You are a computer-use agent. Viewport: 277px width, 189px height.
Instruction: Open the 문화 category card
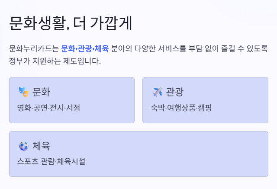click(x=72, y=100)
